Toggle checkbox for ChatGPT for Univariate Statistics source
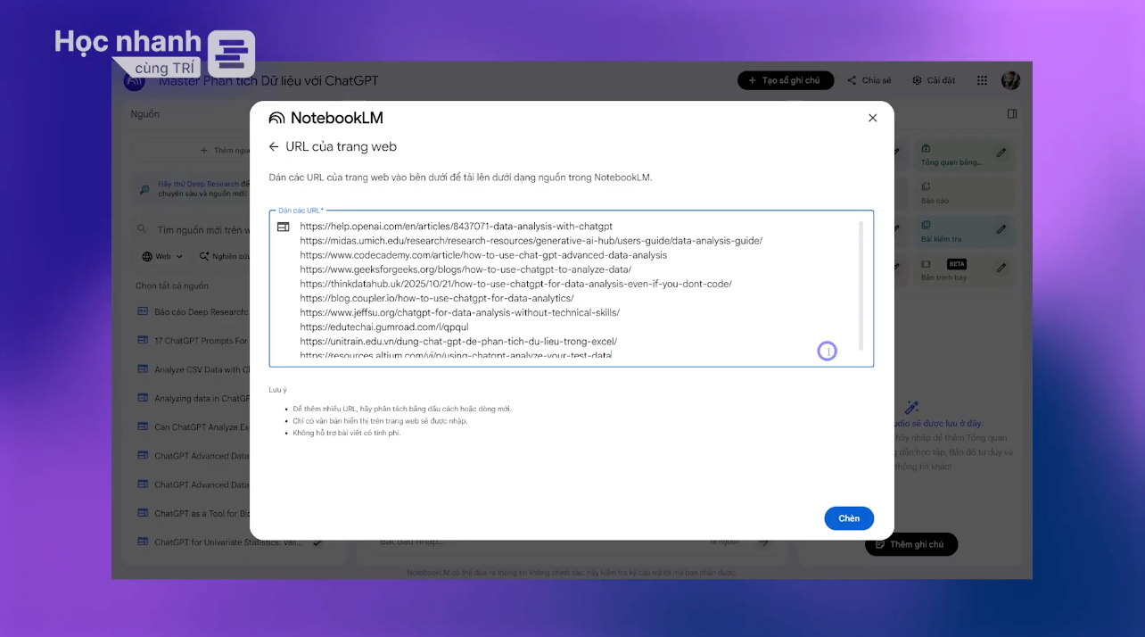1145x637 pixels. 317,542
